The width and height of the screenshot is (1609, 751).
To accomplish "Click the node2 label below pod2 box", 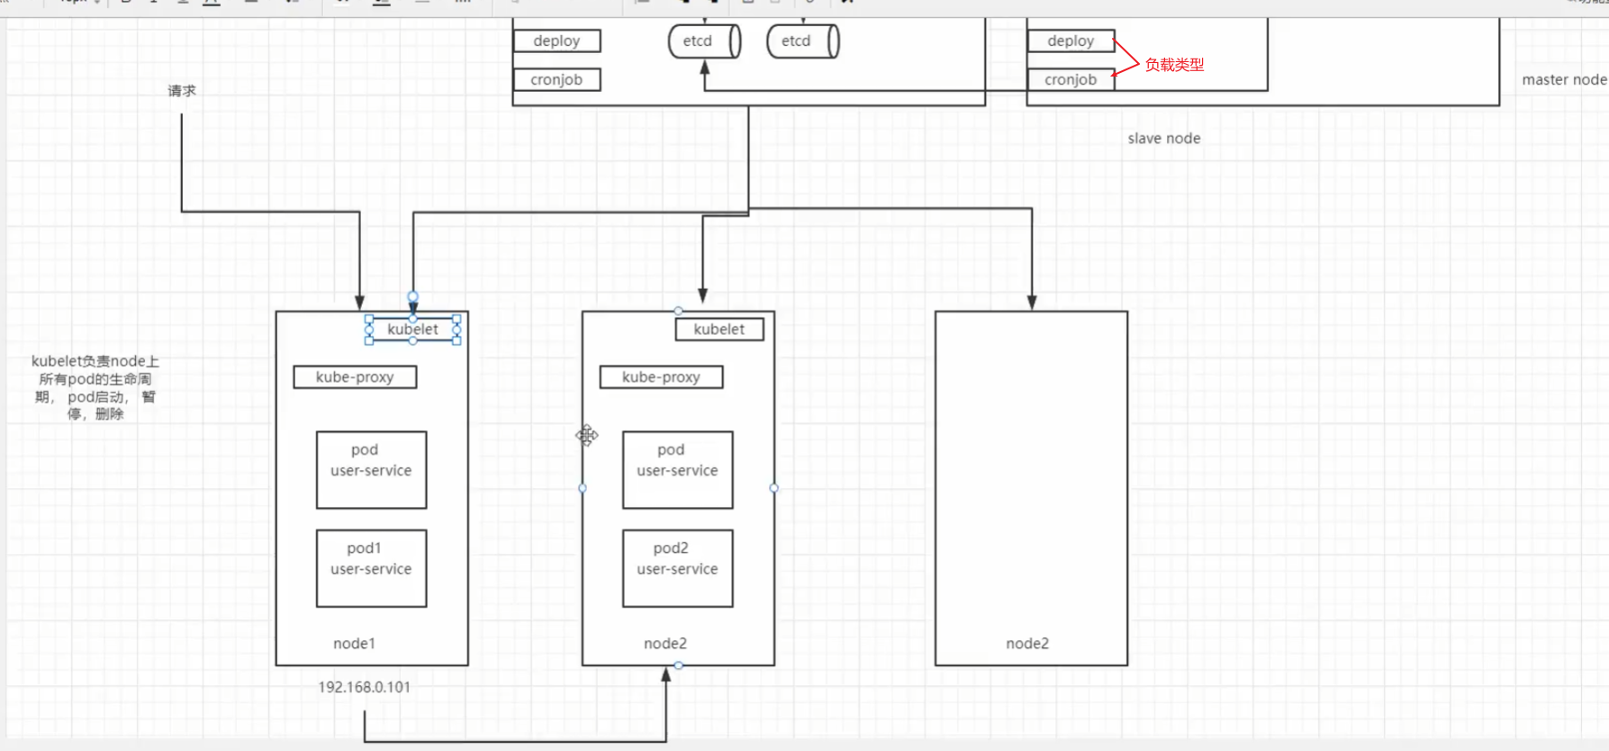I will 664,643.
